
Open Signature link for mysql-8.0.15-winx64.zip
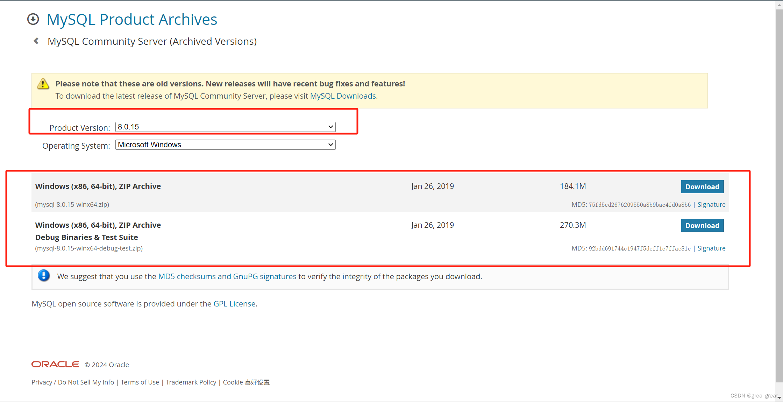[x=711, y=205]
